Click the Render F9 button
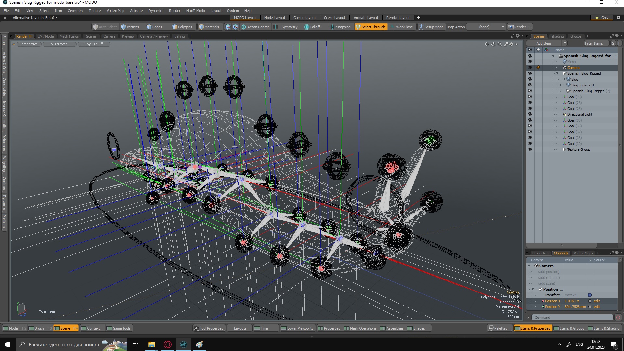 pyautogui.click(x=519, y=27)
